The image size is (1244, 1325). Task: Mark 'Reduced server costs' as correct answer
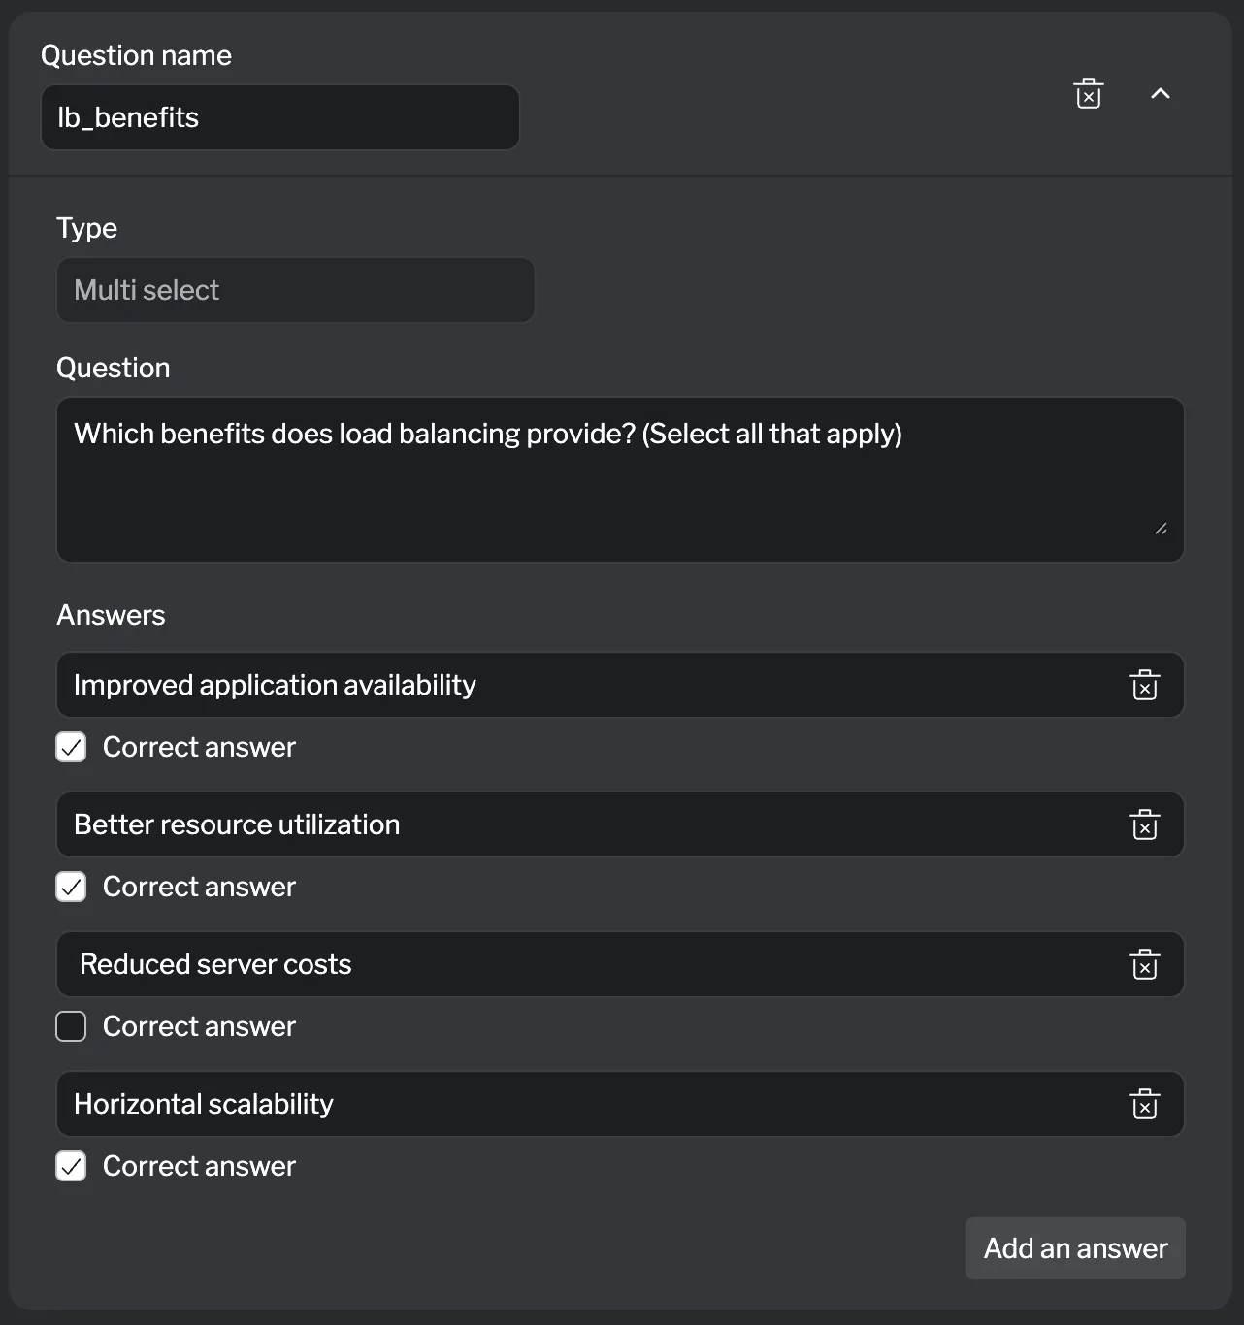click(x=71, y=1026)
